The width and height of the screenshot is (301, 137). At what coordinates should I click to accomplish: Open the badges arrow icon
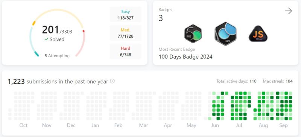pos(288,11)
